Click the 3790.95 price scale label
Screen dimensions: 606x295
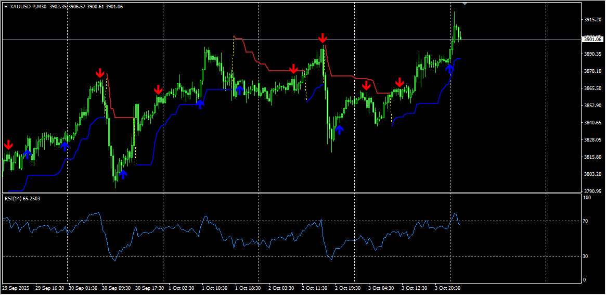tap(592, 191)
